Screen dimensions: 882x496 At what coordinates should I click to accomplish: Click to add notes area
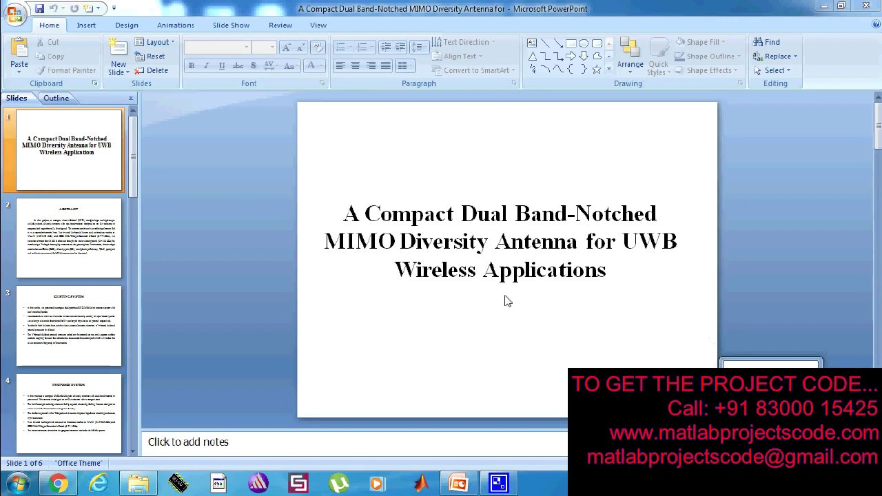[x=354, y=442]
